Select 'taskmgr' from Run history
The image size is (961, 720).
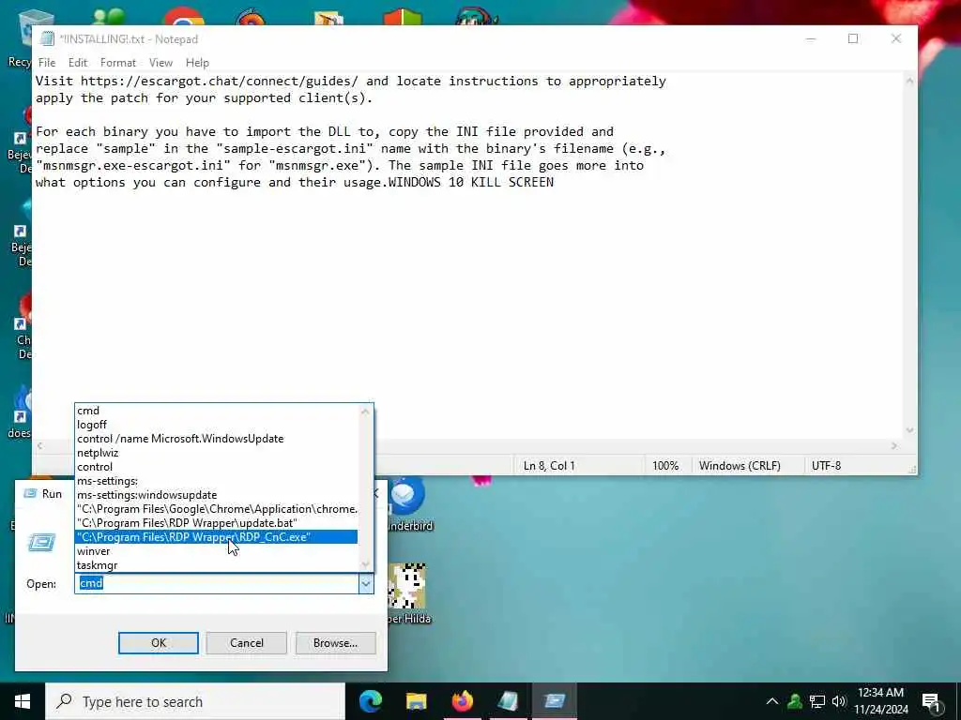pyautogui.click(x=217, y=565)
